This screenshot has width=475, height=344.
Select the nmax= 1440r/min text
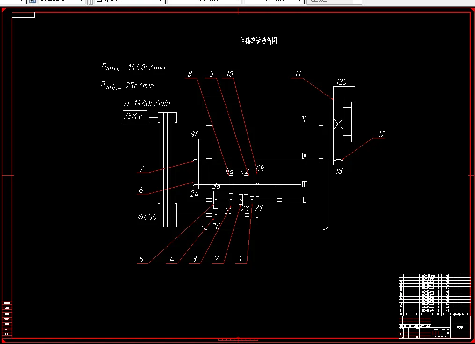point(133,67)
